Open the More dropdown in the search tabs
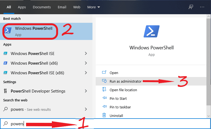This screenshot has height=129, width=211. pyautogui.click(x=94, y=7)
